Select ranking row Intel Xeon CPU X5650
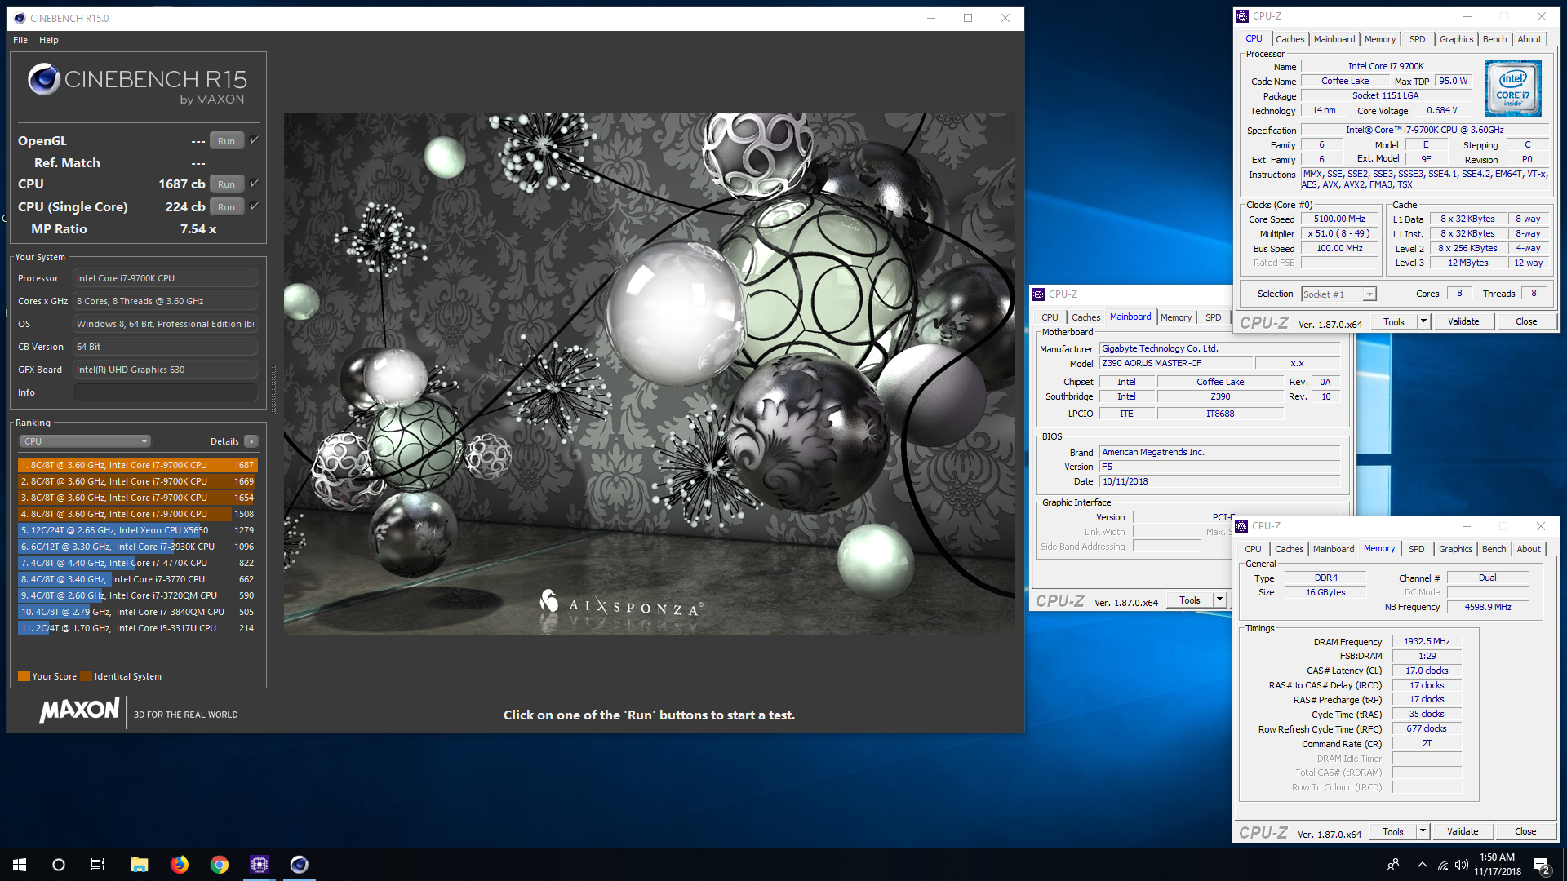The height and width of the screenshot is (881, 1567). click(138, 530)
